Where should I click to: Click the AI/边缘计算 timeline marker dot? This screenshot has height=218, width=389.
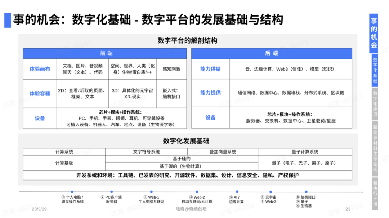click(237, 192)
